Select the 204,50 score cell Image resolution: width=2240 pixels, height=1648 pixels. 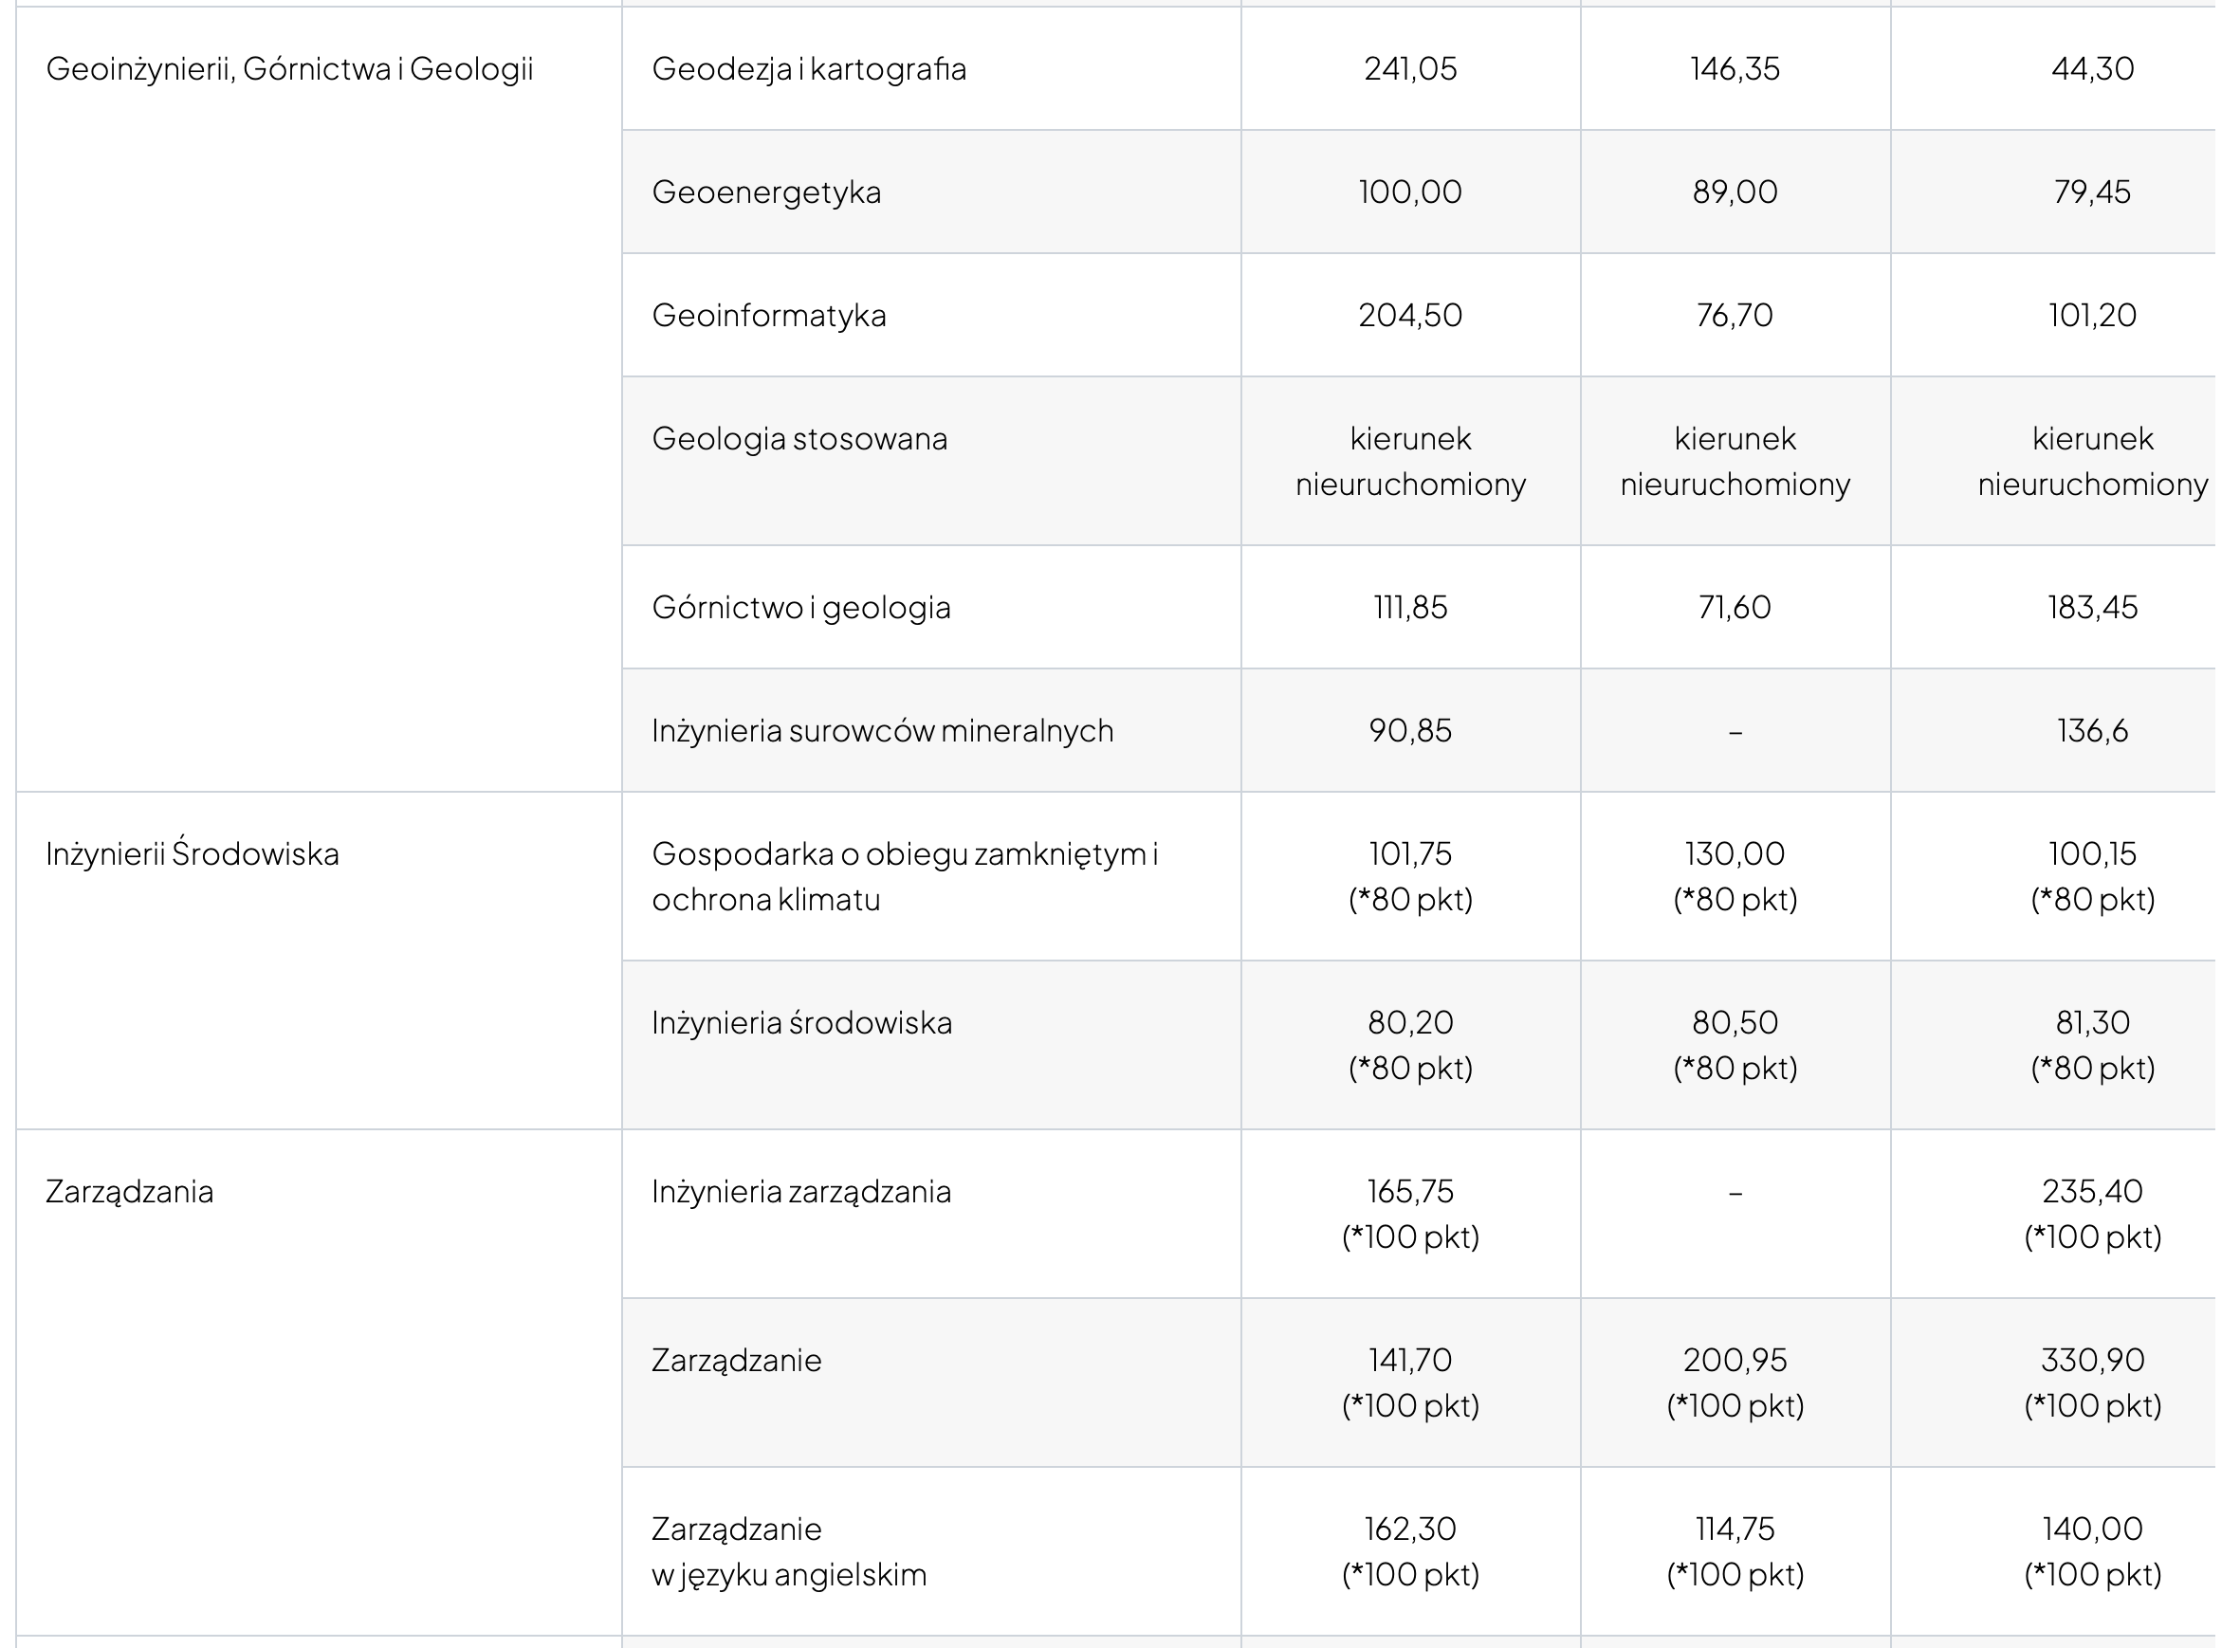click(x=1410, y=315)
